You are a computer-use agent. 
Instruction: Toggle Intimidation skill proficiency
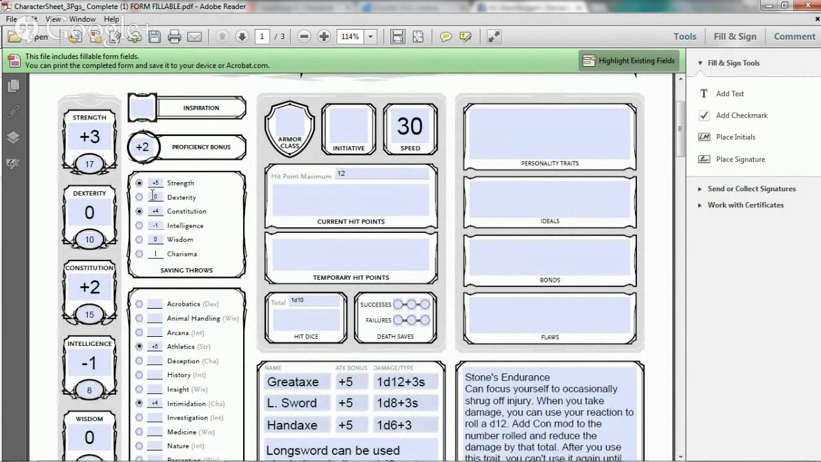point(139,403)
